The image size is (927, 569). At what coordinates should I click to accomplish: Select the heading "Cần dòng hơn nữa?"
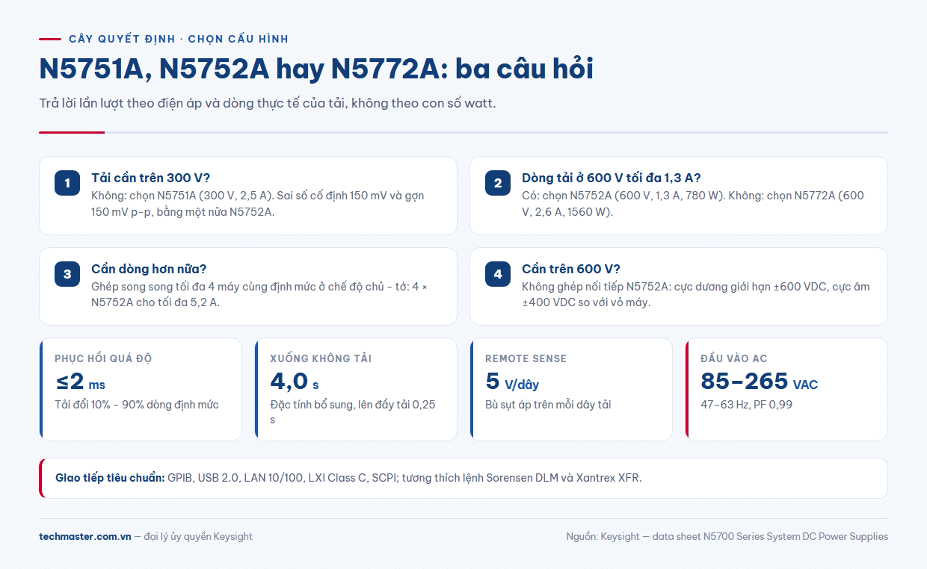click(x=149, y=269)
